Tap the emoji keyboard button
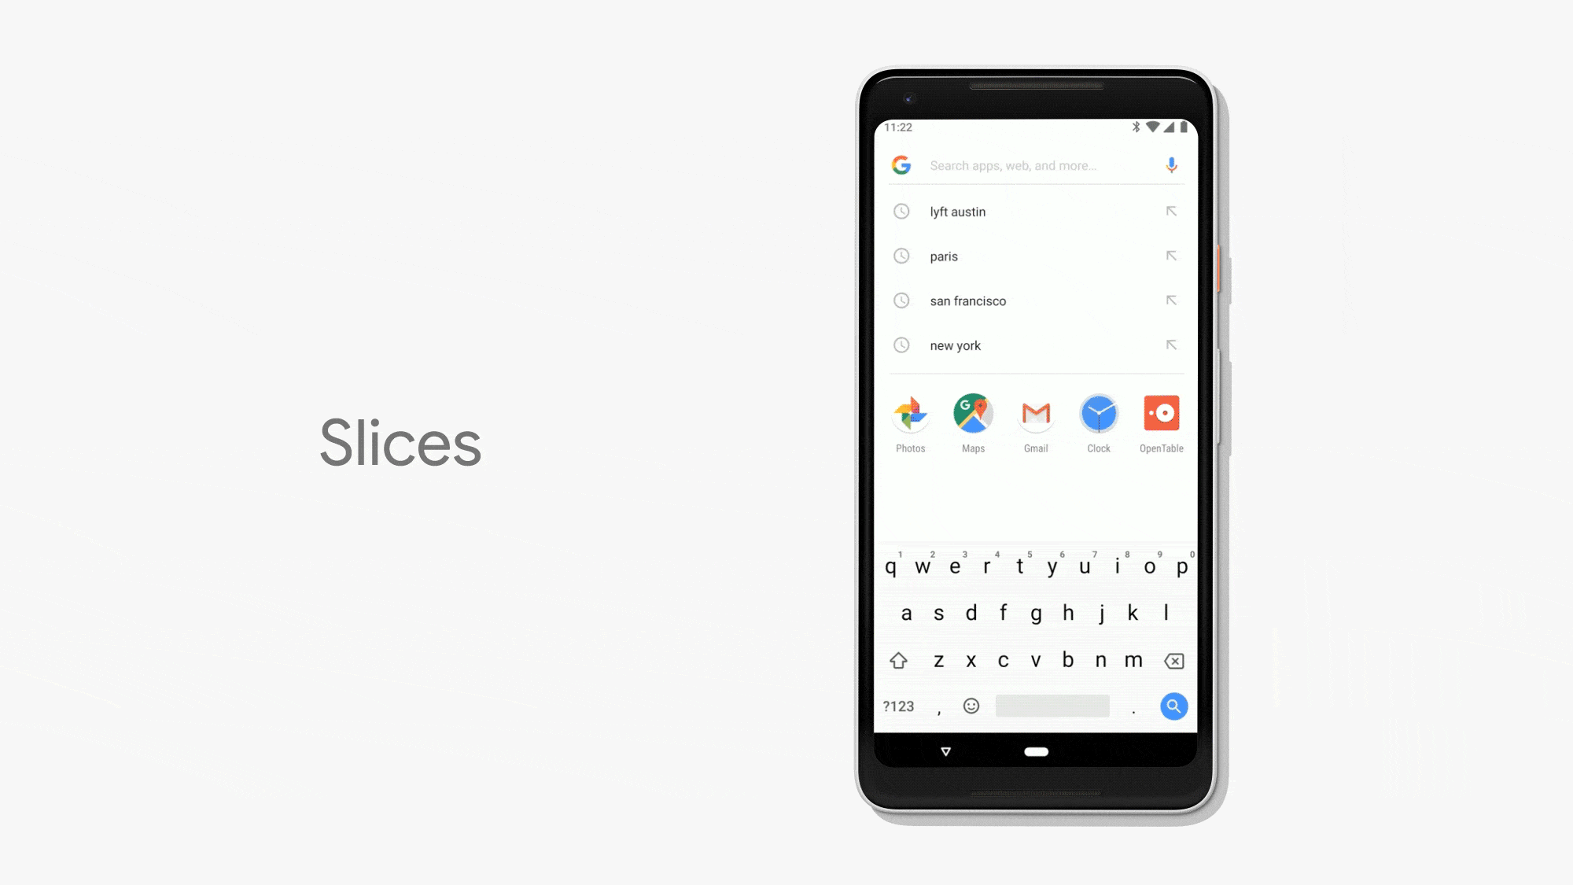Image resolution: width=1573 pixels, height=885 pixels. pyautogui.click(x=971, y=706)
